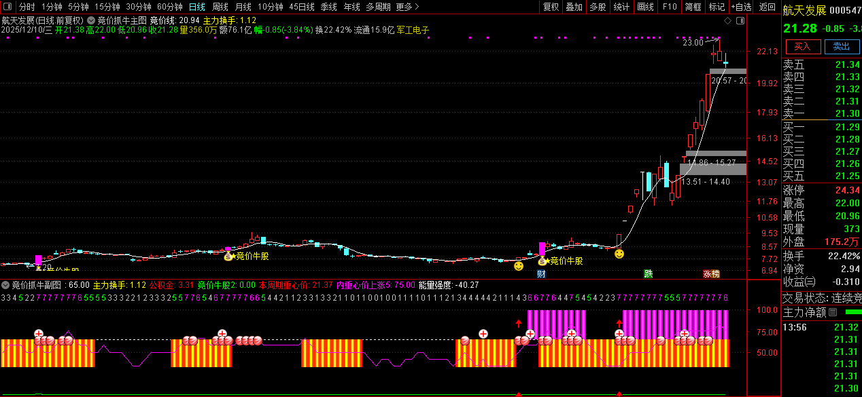The image size is (862, 397).
Task: Click the money bag beside the left 竞价牛股 label
Action: point(228,256)
